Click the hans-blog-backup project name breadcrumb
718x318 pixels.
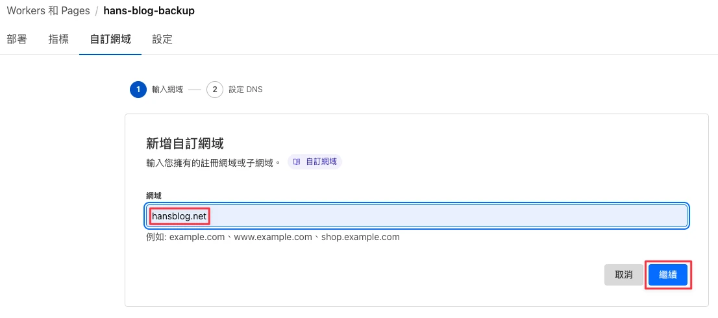pos(149,10)
